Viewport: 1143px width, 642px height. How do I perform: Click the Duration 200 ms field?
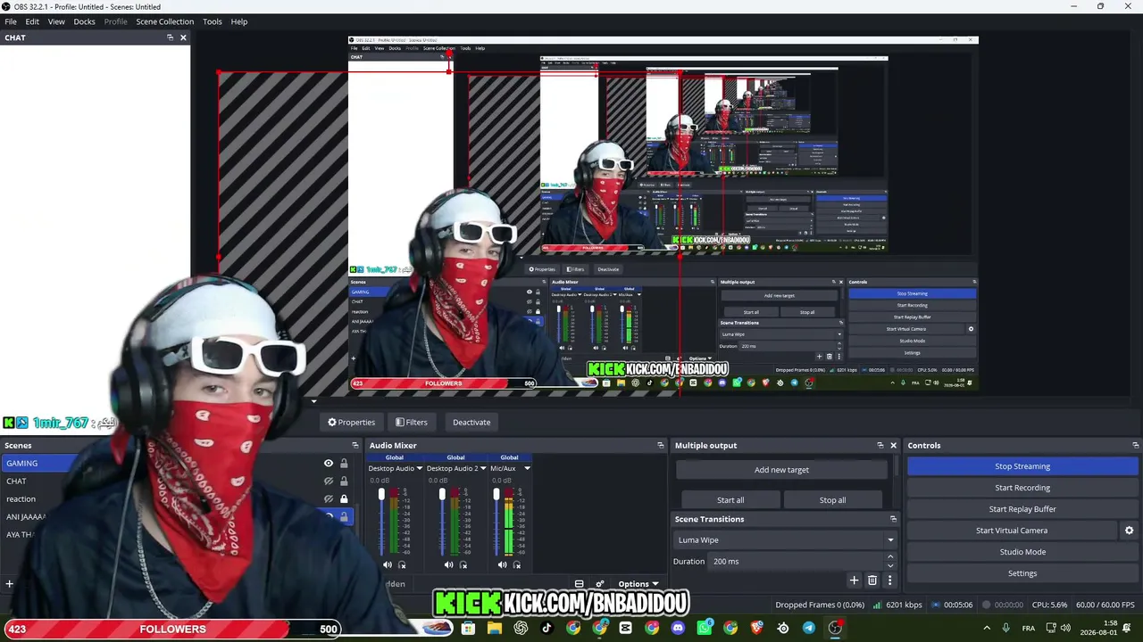[796, 561]
